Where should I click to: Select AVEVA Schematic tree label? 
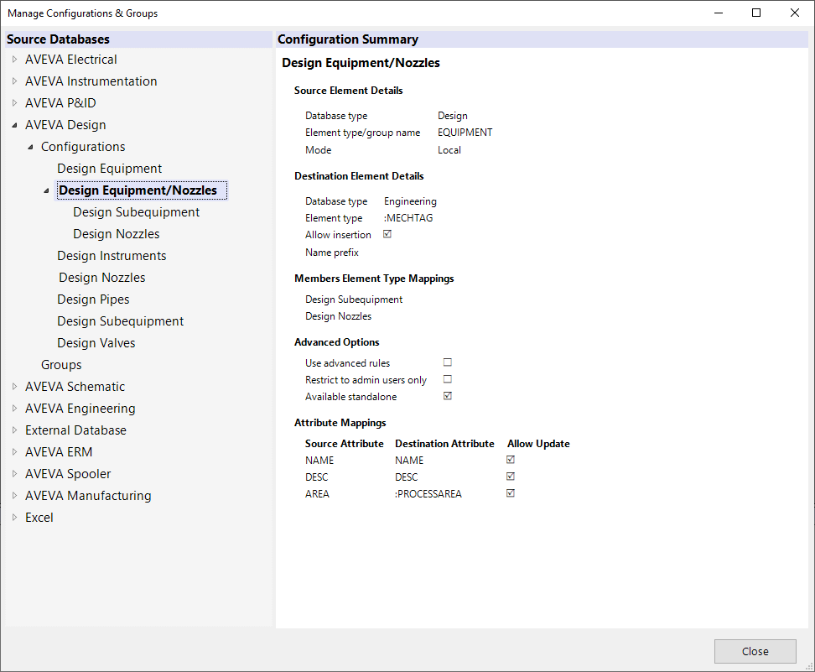point(75,387)
